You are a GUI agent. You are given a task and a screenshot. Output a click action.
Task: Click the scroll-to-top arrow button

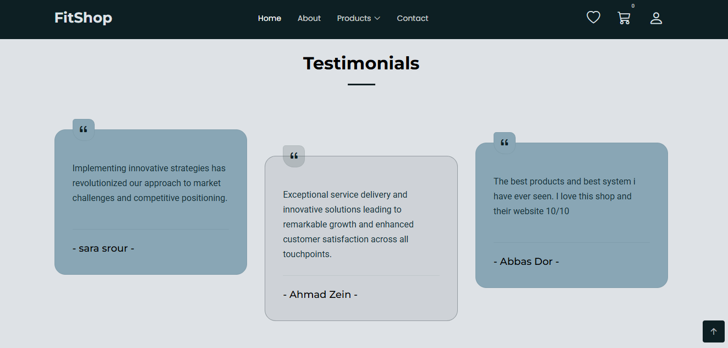pos(713,331)
